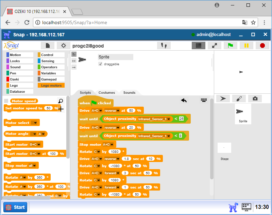Open Start motor B+C dropdown in palette
Image resolution: width=272 pixels, height=215 pixels.
[x=35, y=144]
